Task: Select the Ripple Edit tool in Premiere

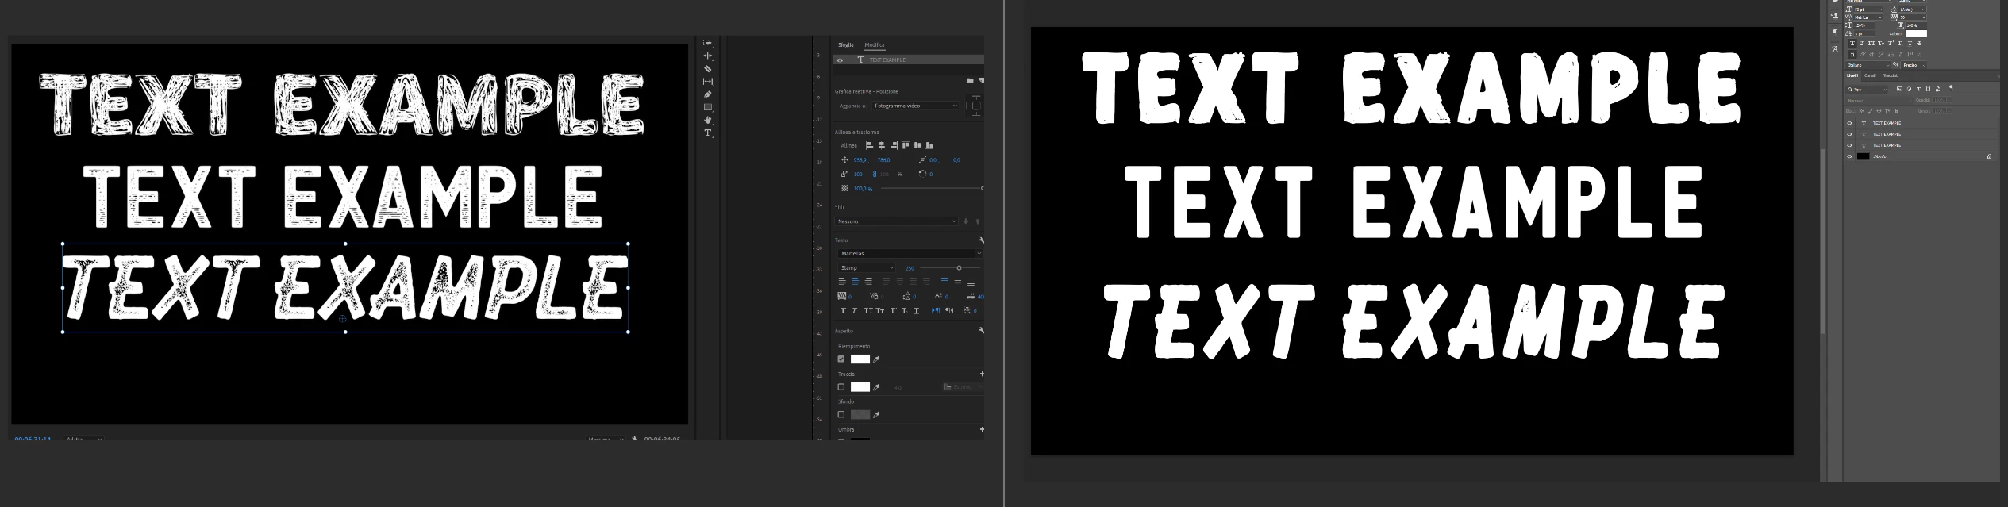Action: point(708,56)
